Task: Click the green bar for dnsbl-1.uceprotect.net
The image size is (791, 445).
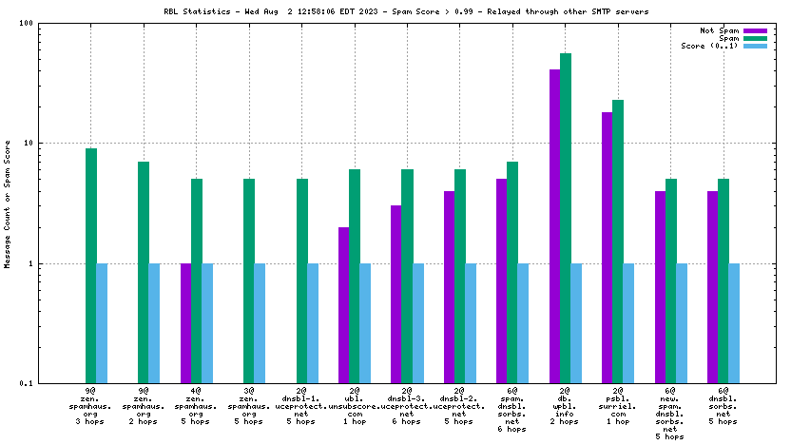Action: [x=302, y=281]
